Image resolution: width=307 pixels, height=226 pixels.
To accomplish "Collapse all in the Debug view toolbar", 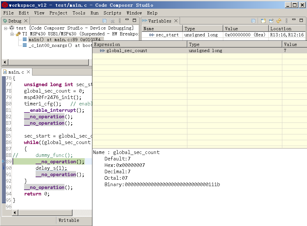I will click(105, 21).
